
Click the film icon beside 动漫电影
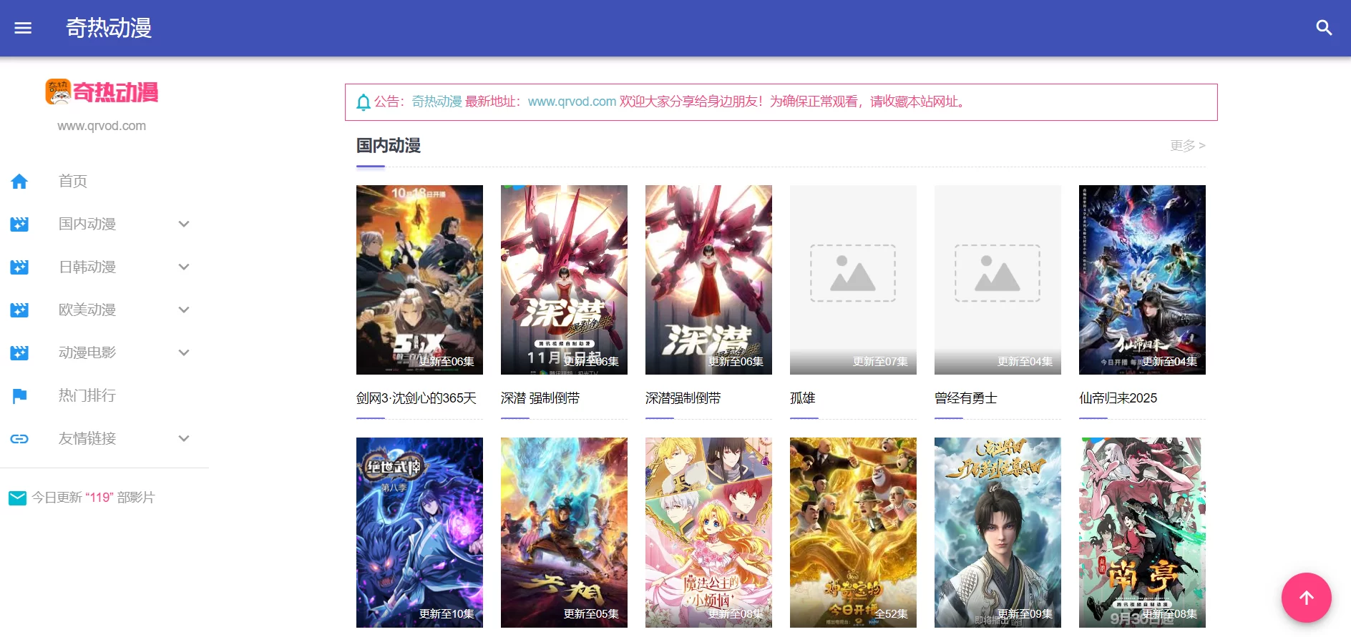19,352
